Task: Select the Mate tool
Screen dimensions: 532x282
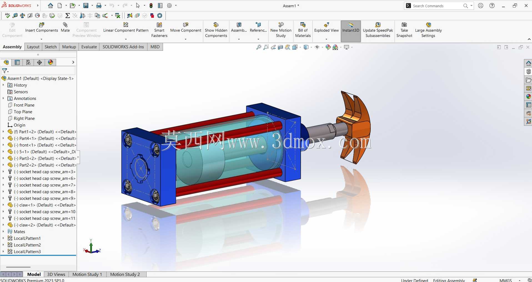Action: click(x=65, y=27)
